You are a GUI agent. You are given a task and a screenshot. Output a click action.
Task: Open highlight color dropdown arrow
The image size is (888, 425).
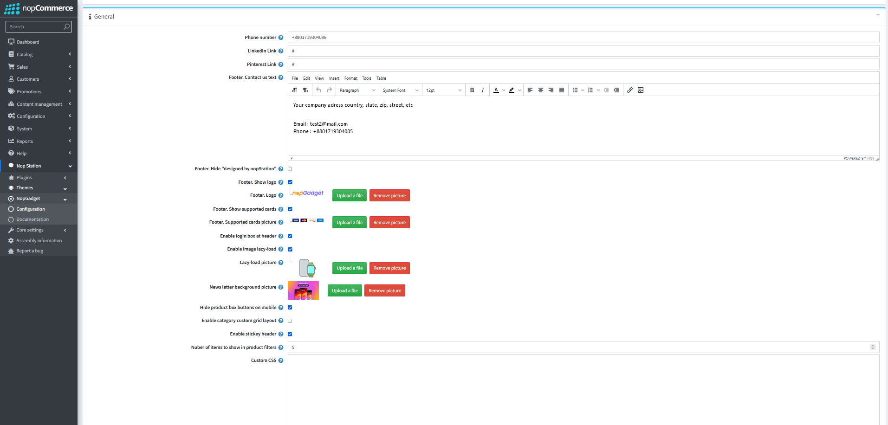519,90
